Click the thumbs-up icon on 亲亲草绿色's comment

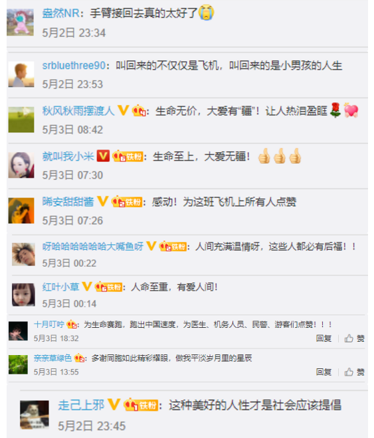point(349,372)
